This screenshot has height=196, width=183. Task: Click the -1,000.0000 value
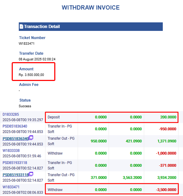pyautogui.click(x=166, y=153)
